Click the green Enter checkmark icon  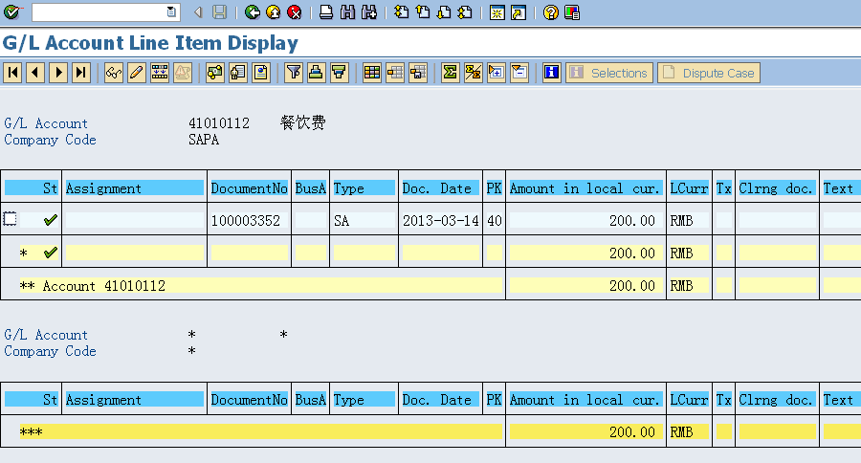[x=11, y=12]
